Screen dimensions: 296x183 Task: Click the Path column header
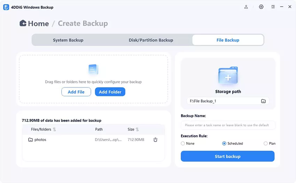pyautogui.click(x=99, y=129)
